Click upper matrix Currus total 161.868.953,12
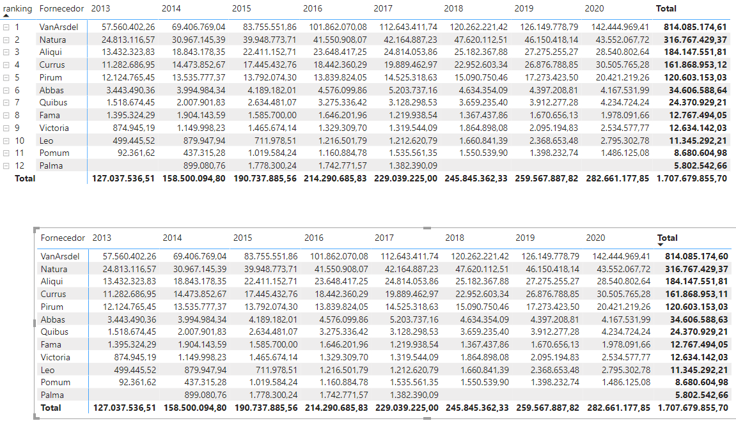 [695, 65]
